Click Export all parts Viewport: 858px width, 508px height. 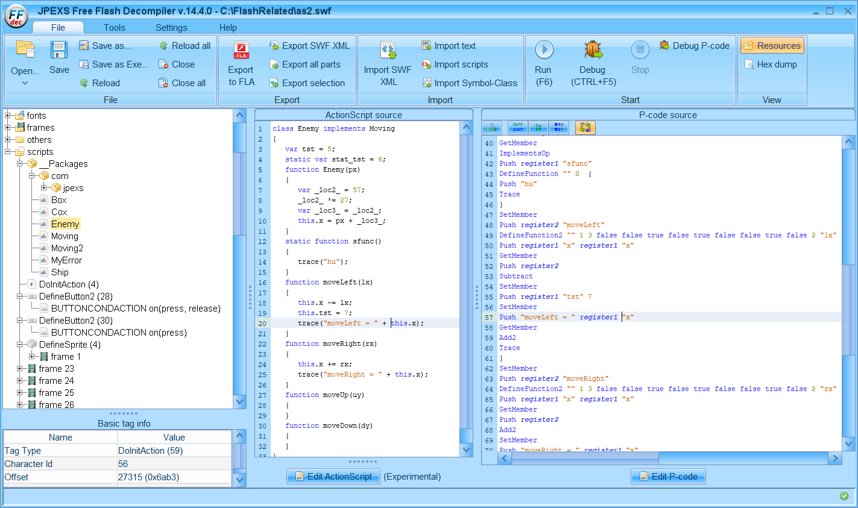pyautogui.click(x=305, y=64)
